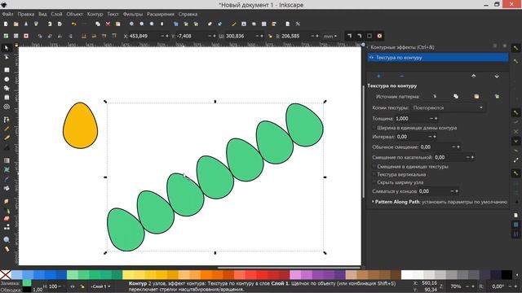Select the Zoom magnifier tool
This screenshot has width=522, height=293.
click(7, 239)
